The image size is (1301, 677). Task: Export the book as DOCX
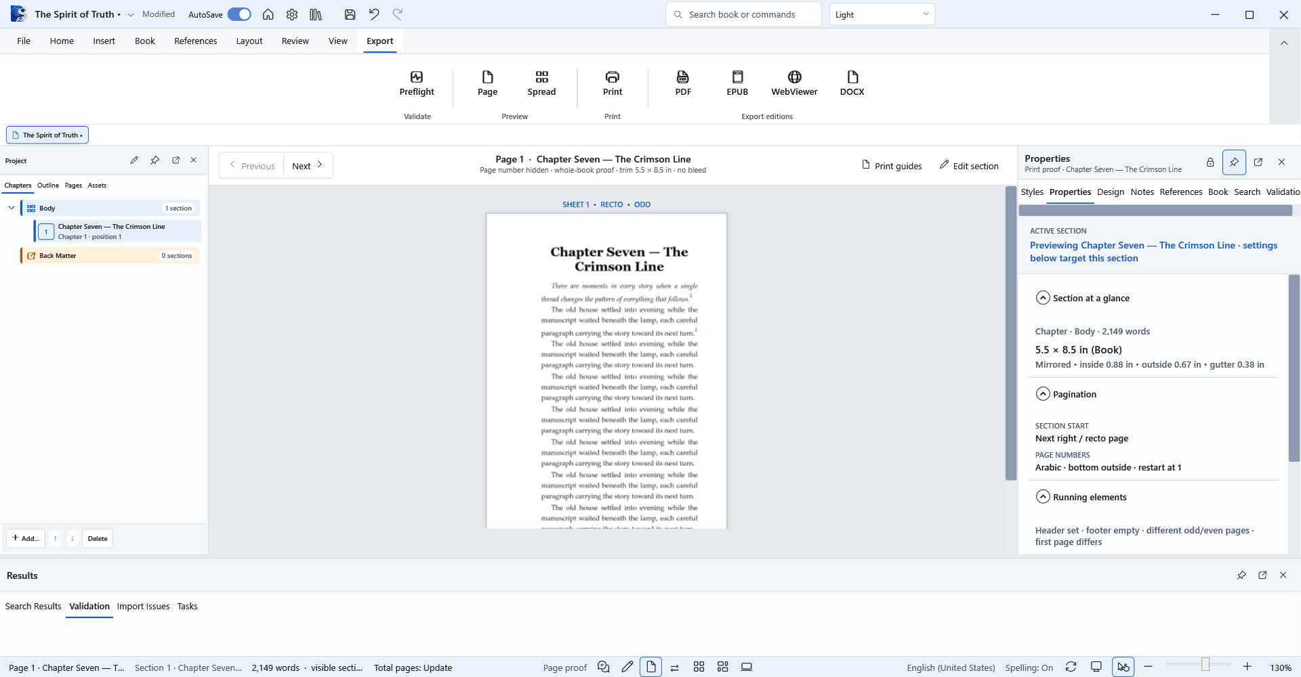pos(852,83)
